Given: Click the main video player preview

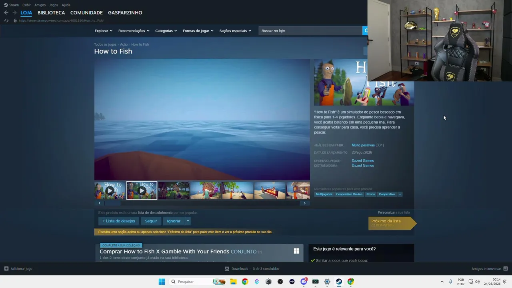Looking at the screenshot, I should 202,120.
